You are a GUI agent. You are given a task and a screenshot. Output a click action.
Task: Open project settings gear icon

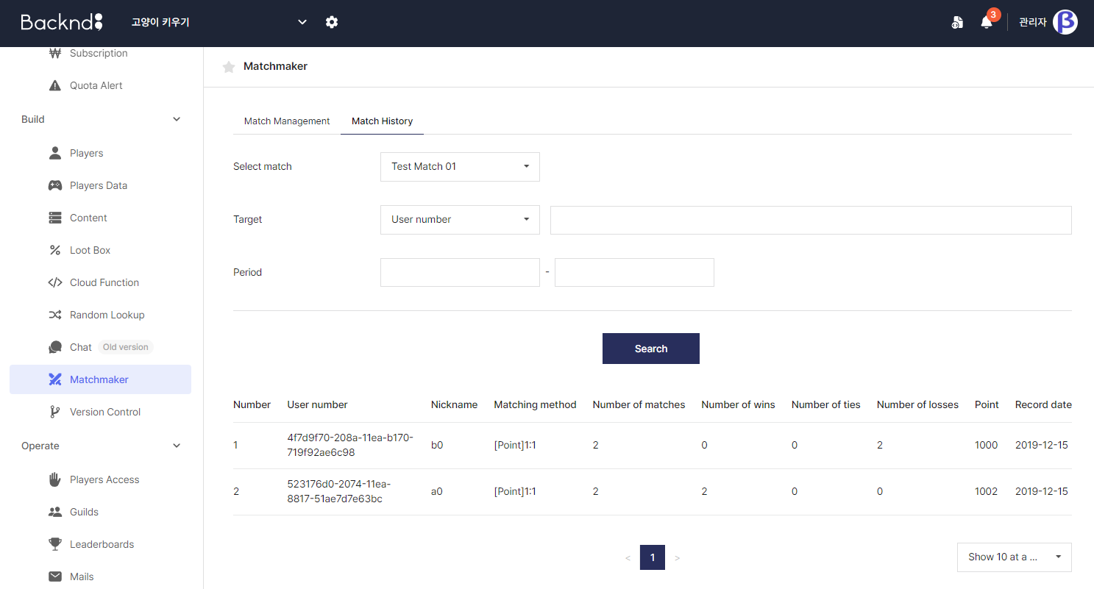point(332,22)
